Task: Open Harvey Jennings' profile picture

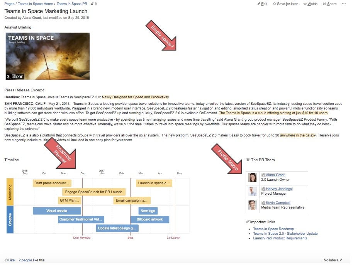Action: point(253,191)
